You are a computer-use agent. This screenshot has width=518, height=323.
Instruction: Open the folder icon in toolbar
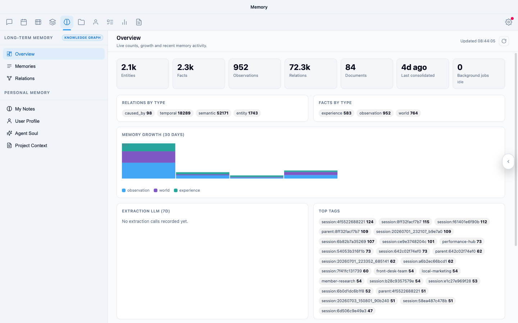tap(81, 22)
